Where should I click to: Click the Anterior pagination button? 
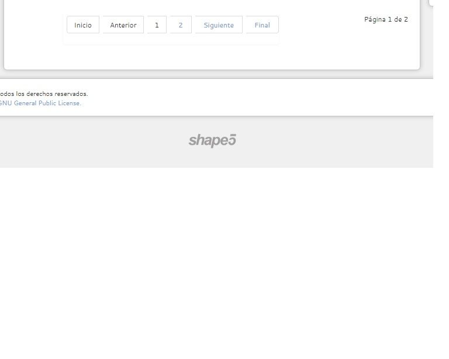[123, 25]
